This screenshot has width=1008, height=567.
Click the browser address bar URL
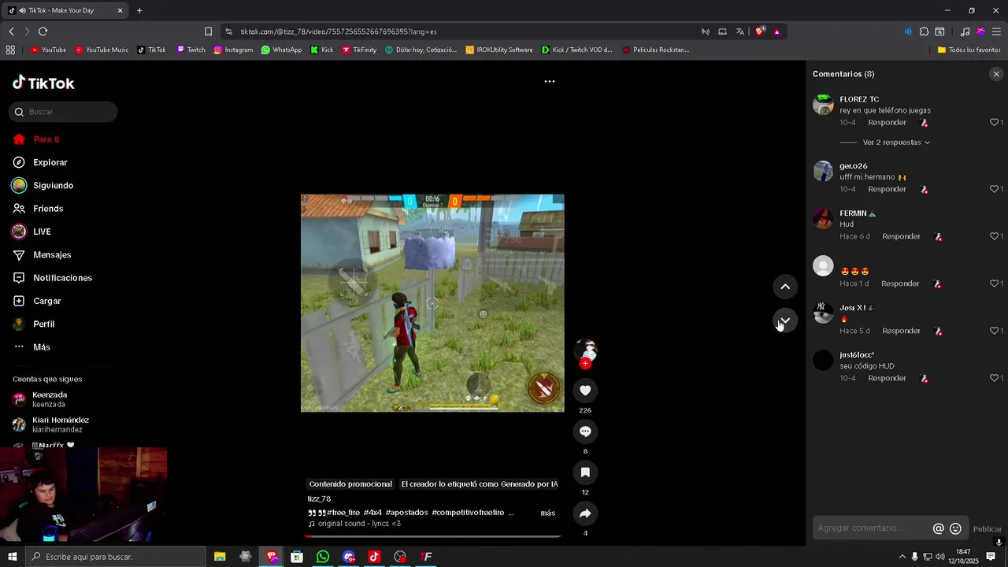click(339, 31)
